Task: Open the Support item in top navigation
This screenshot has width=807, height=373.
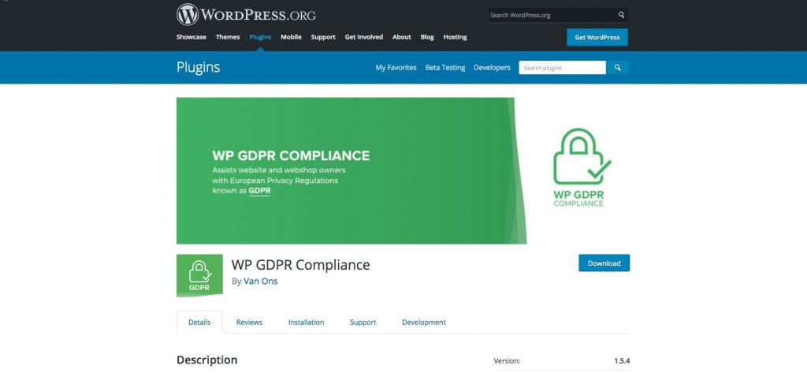Action: click(x=323, y=37)
